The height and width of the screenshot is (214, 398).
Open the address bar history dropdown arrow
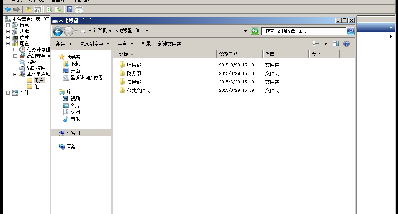[x=245, y=31]
